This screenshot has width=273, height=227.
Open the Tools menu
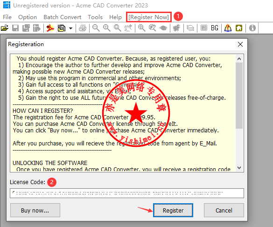pyautogui.click(x=95, y=17)
